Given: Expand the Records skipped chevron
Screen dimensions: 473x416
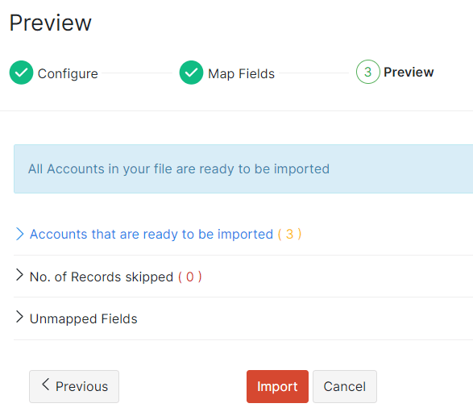Looking at the screenshot, I should pos(19,275).
